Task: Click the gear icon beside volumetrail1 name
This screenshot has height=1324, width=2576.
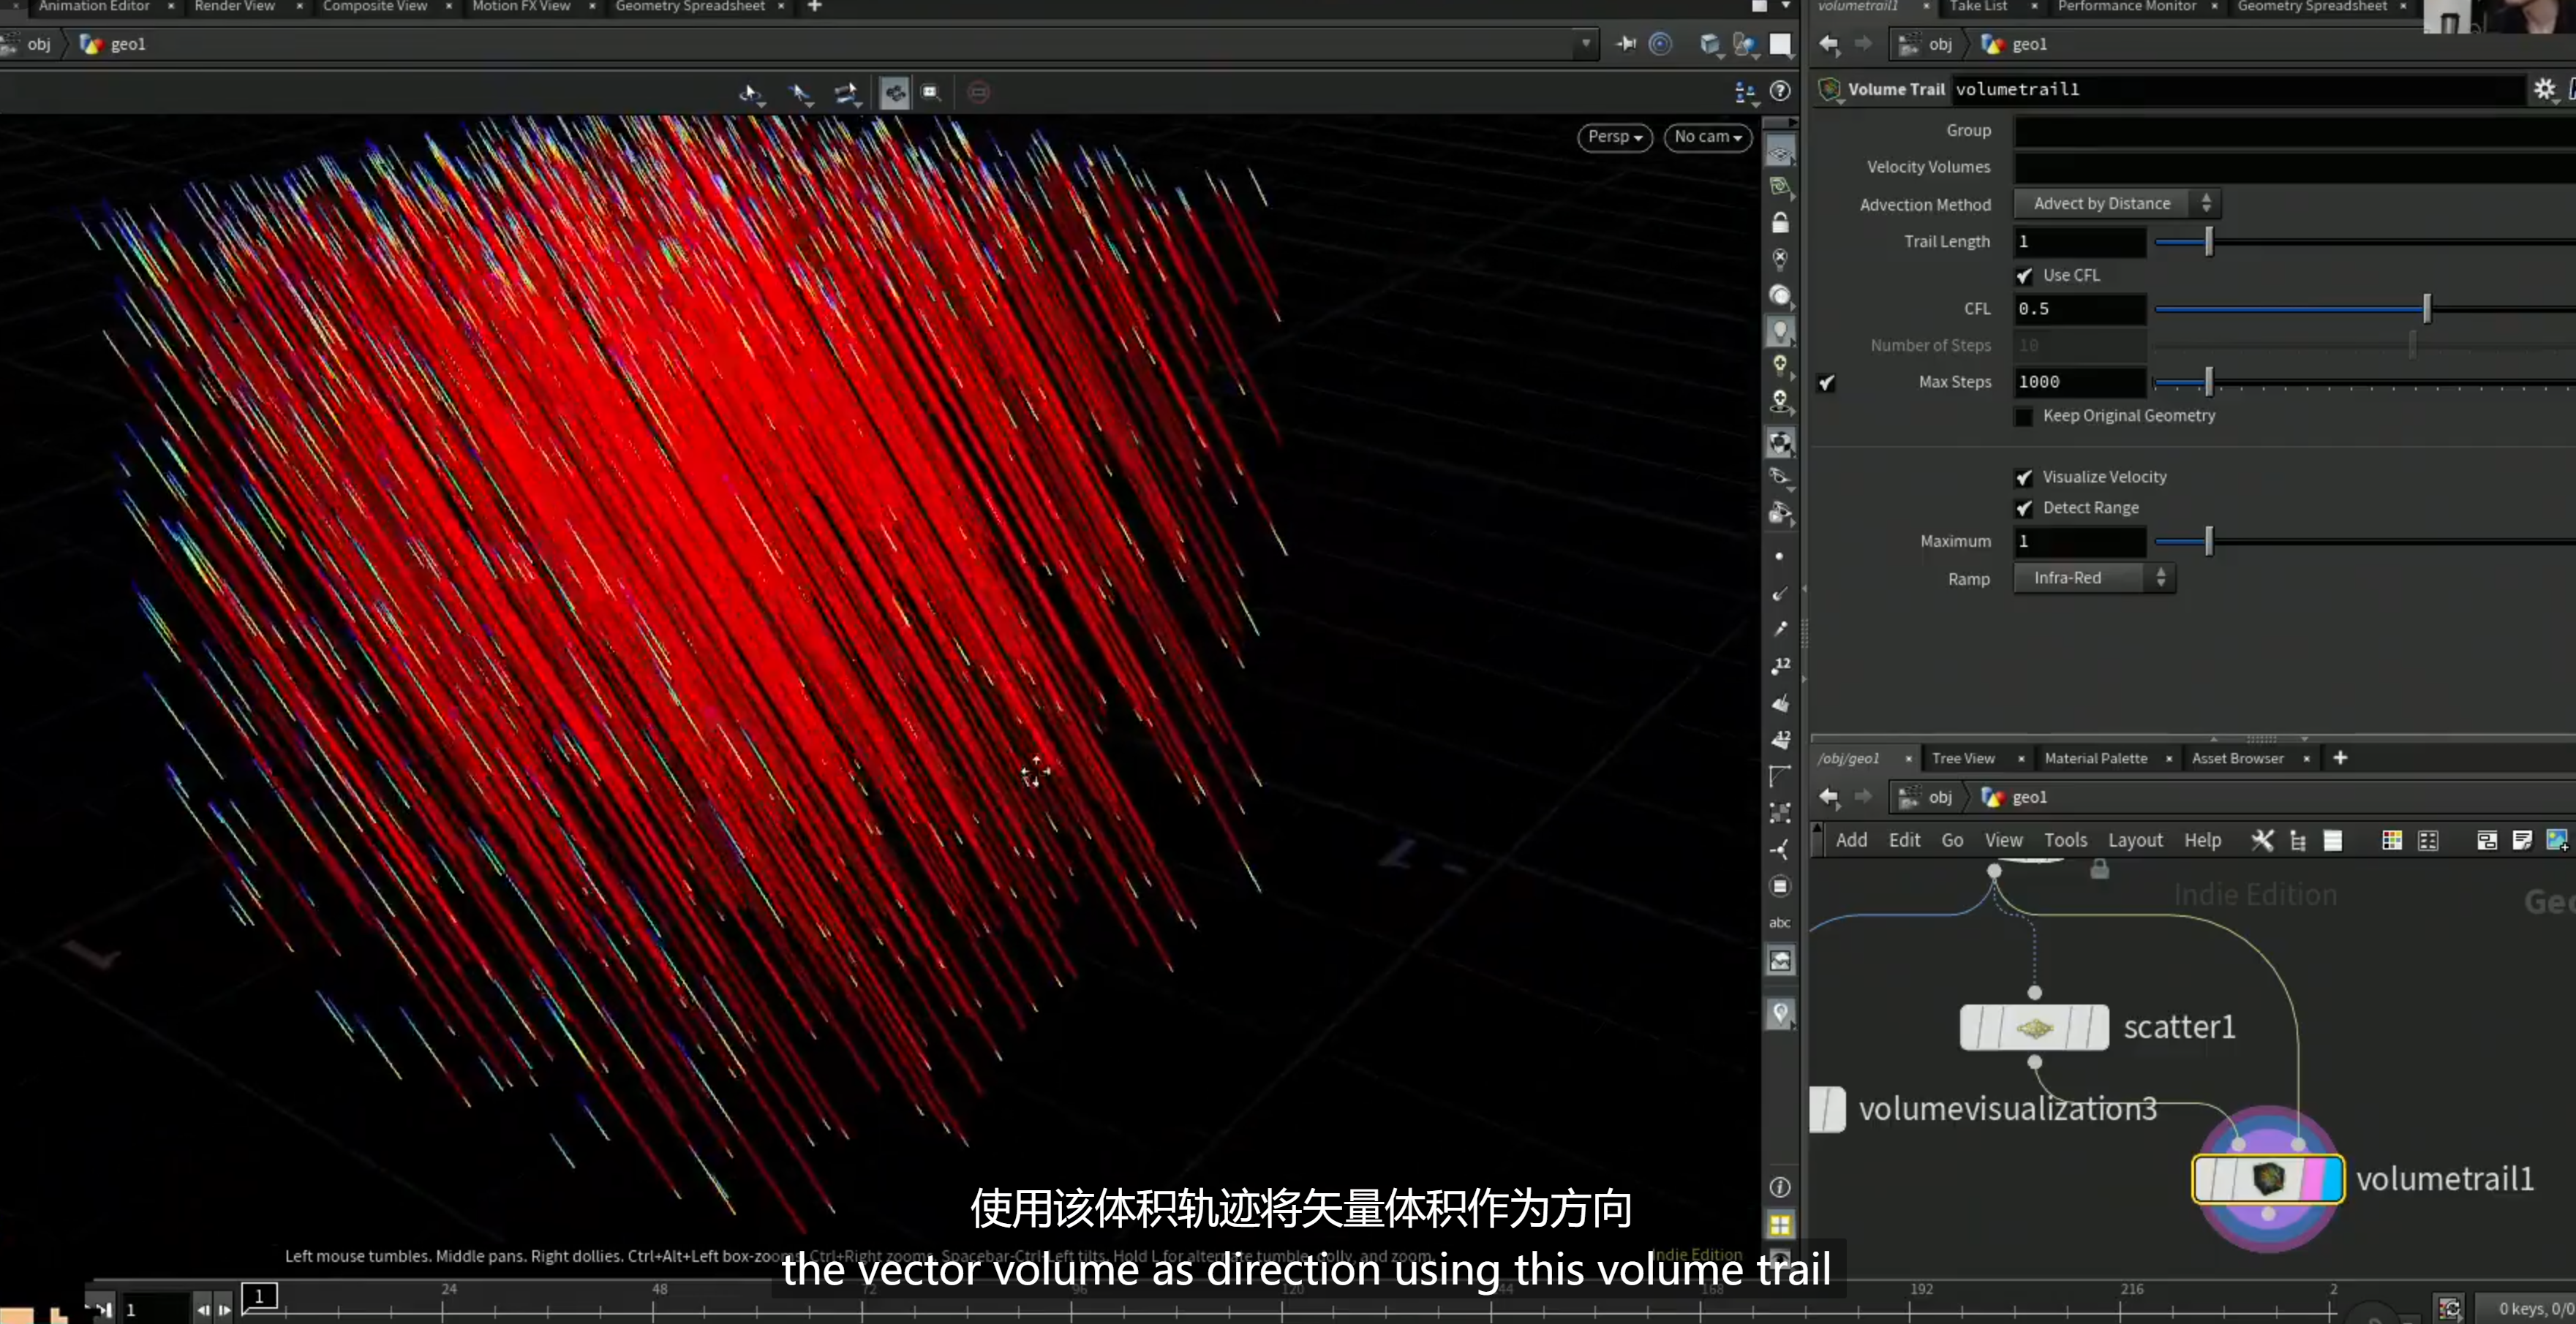Action: (x=2545, y=89)
